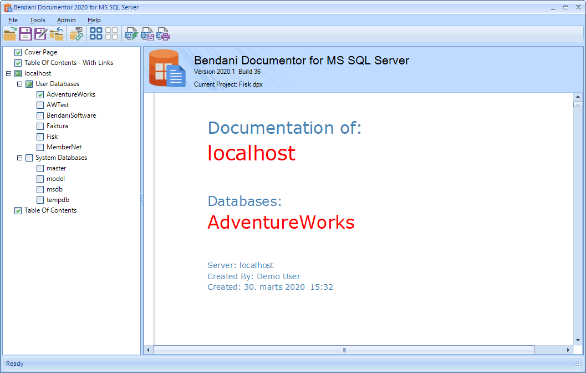Select System Databases tree label
Image resolution: width=586 pixels, height=373 pixels.
(x=62, y=158)
